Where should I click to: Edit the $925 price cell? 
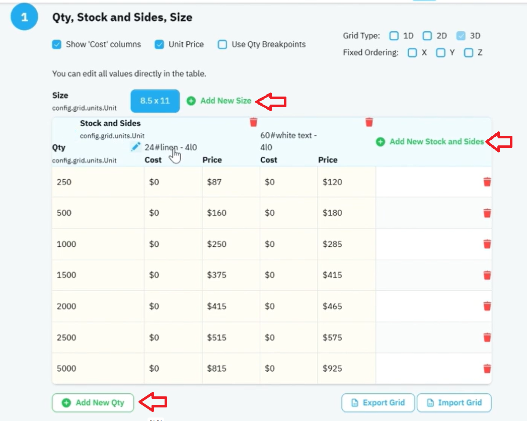point(346,368)
